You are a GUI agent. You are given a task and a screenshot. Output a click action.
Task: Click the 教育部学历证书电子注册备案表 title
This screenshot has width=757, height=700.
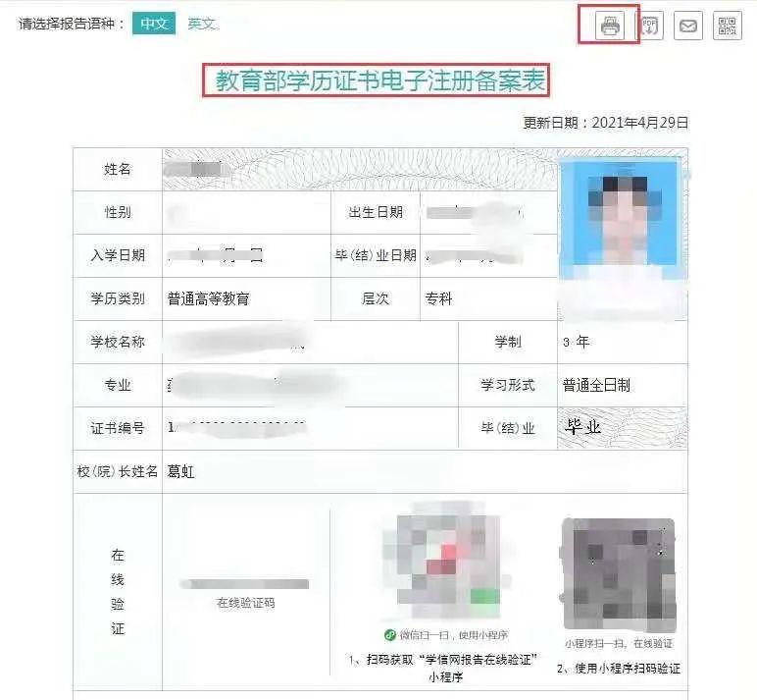(x=380, y=81)
